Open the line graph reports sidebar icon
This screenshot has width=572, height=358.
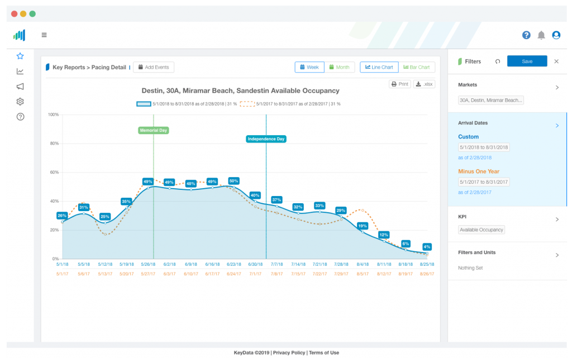pyautogui.click(x=20, y=71)
